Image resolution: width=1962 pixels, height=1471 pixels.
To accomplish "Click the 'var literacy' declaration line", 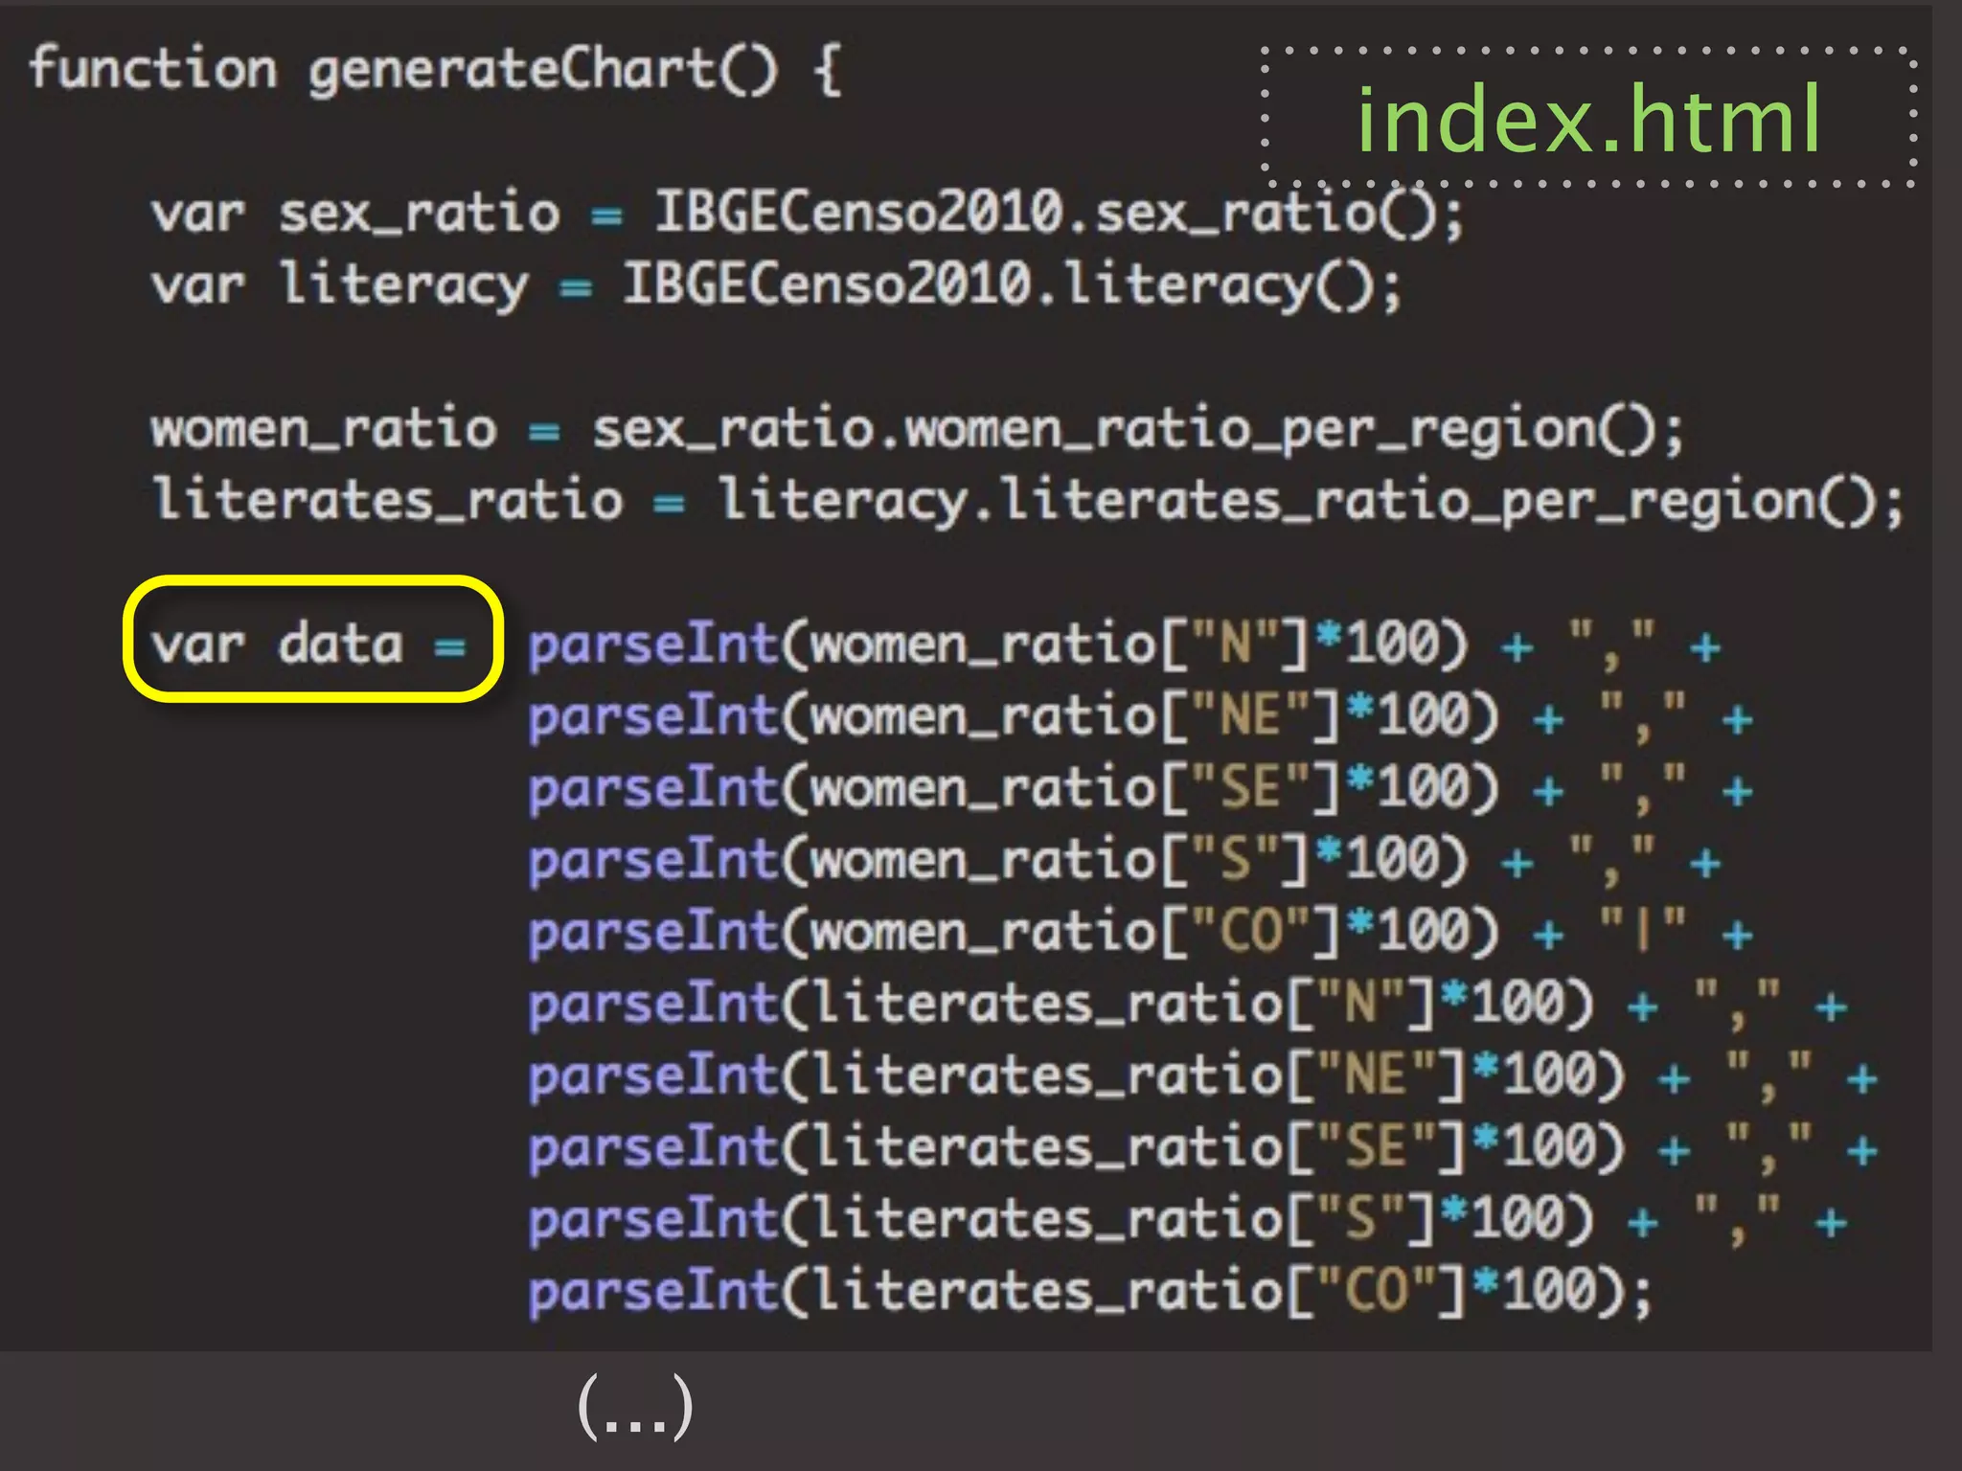I will pyautogui.click(x=777, y=285).
